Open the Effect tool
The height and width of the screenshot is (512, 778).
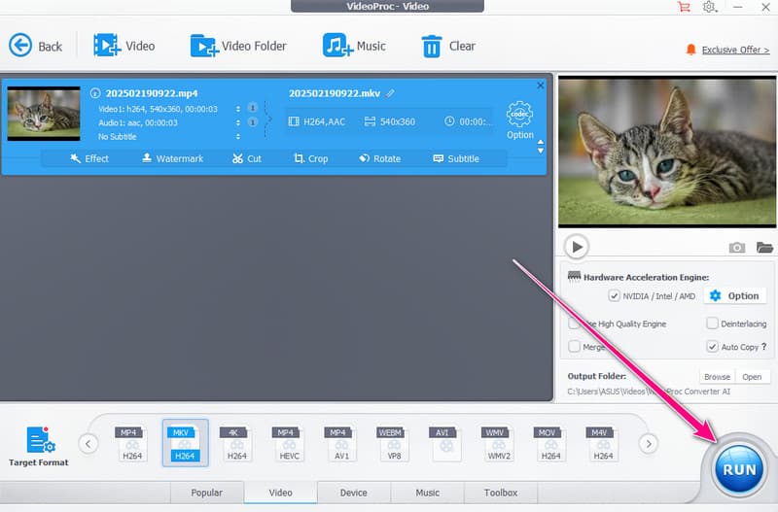(x=89, y=158)
